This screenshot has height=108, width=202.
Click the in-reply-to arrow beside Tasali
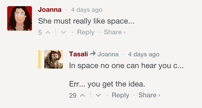point(93,54)
